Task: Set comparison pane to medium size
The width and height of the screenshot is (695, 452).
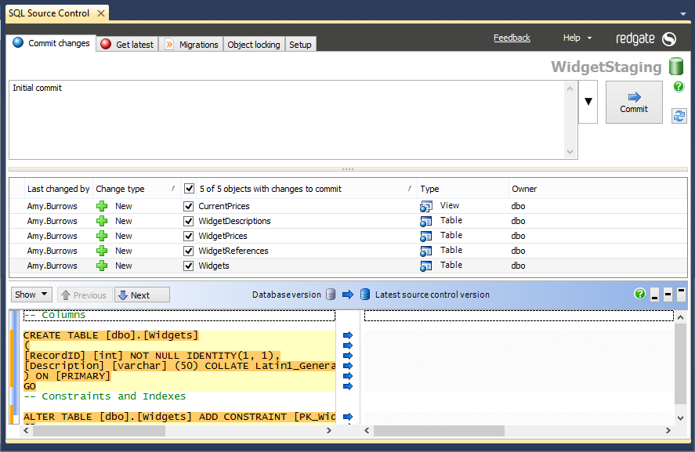Action: [668, 295]
